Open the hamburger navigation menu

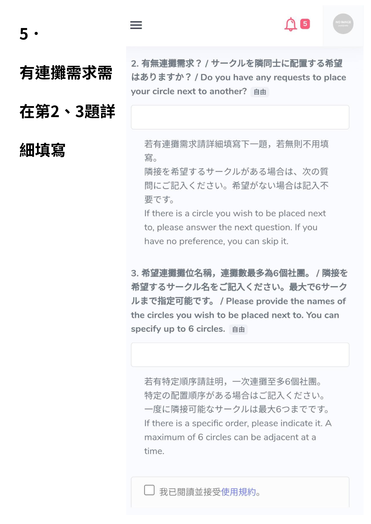click(136, 25)
